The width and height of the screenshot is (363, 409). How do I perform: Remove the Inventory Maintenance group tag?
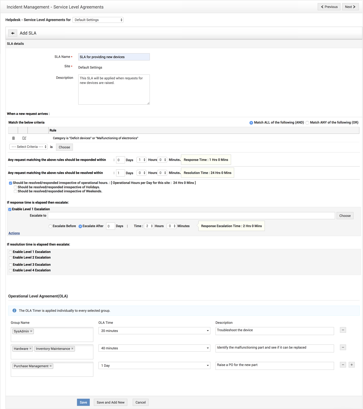[72, 349]
